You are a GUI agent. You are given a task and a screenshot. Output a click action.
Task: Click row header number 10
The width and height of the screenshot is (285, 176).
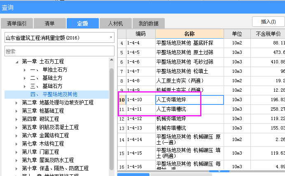(122, 100)
